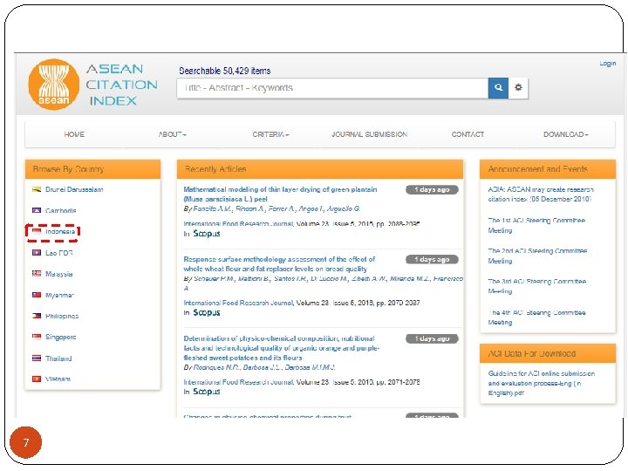This screenshot has height=471, width=628.
Task: Click Scopus under green plantain article
Action: [207, 234]
